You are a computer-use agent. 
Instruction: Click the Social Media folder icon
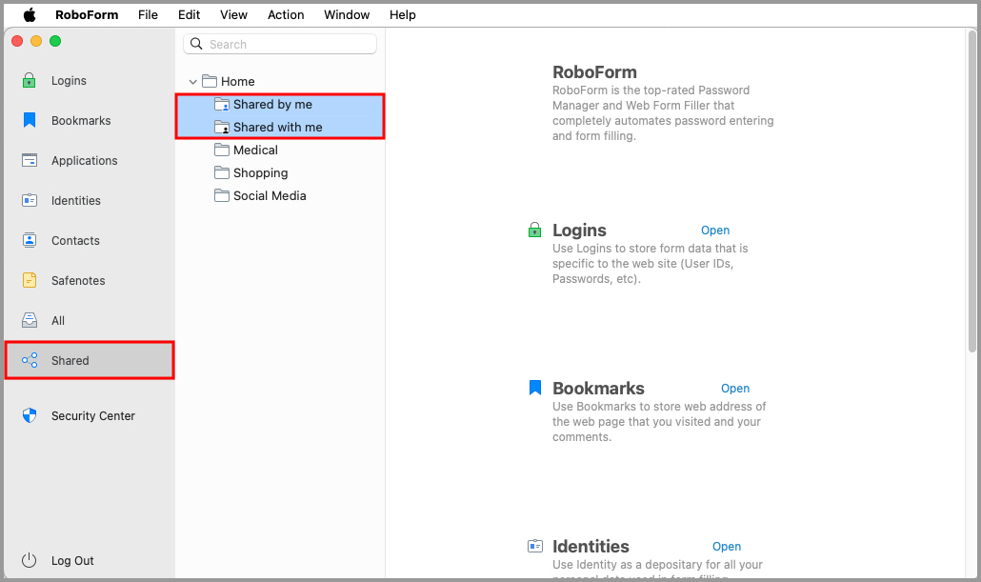click(x=222, y=195)
